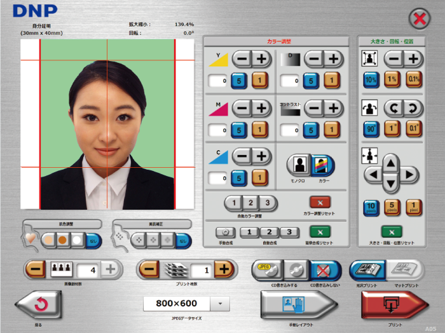This screenshot has height=333, width=445.
Task: Nudge the photo to the right
Action: point(410,173)
